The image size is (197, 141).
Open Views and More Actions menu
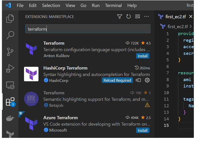(x=147, y=16)
